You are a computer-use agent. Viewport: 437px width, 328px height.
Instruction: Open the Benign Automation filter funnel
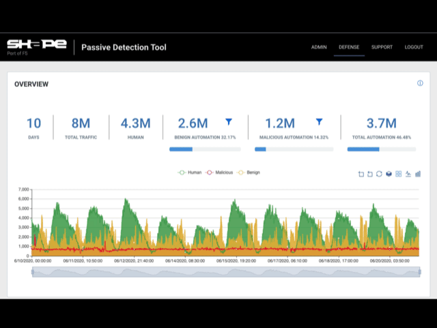229,122
